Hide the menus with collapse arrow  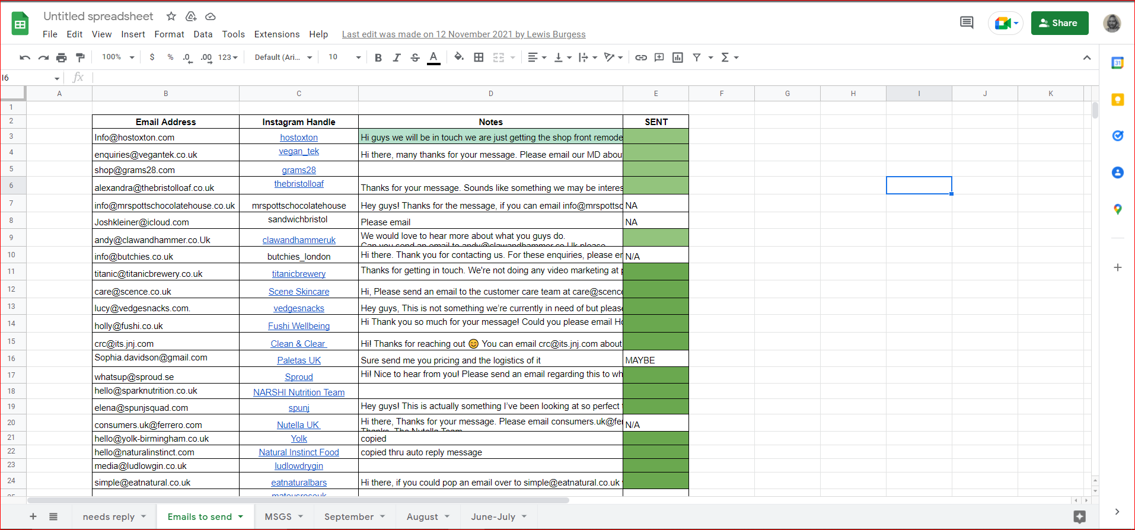(1086, 58)
